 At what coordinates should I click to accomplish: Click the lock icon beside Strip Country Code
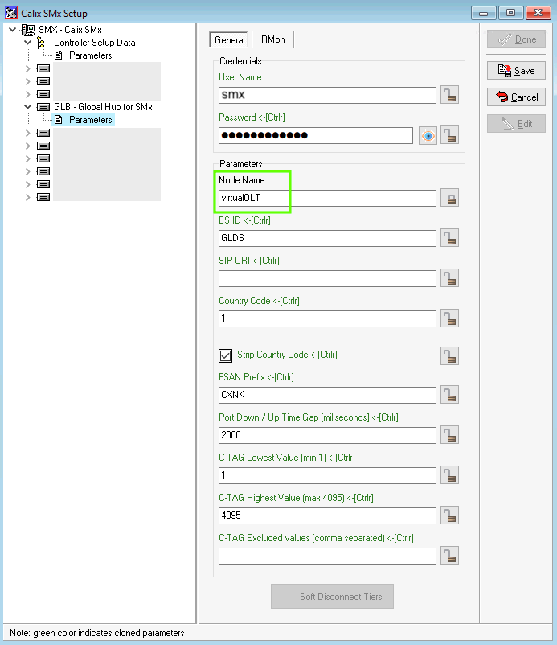click(450, 355)
